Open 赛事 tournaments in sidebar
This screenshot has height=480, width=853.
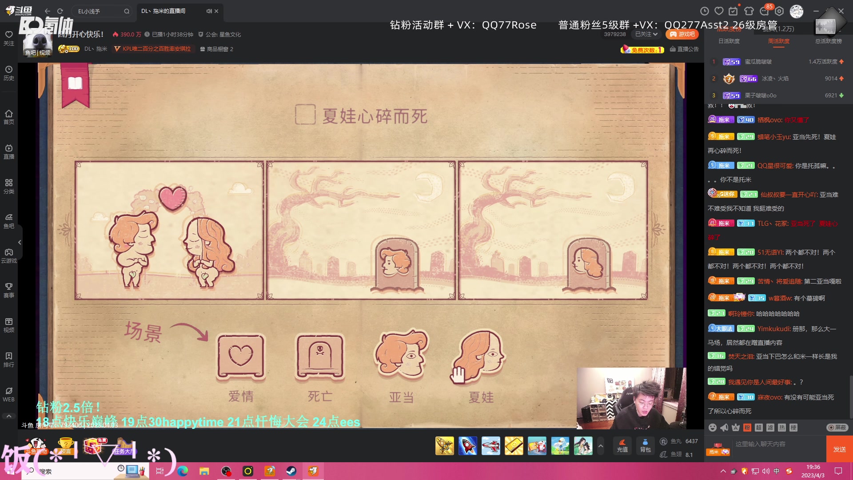coord(9,290)
